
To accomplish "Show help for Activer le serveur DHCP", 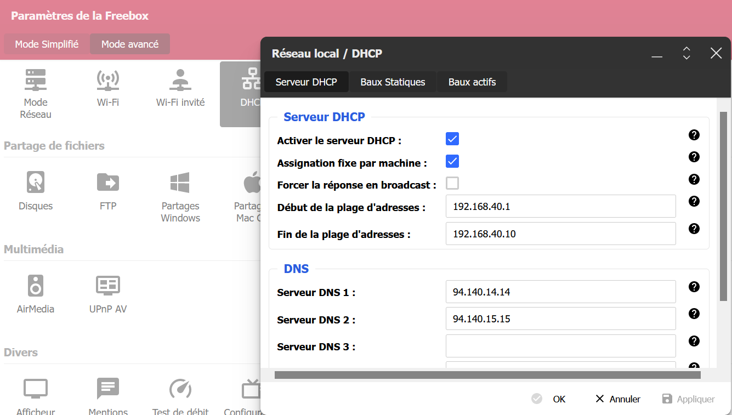I will point(694,135).
